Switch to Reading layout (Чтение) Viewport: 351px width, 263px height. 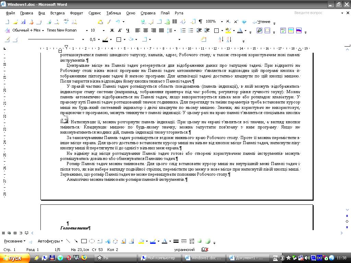(261, 22)
